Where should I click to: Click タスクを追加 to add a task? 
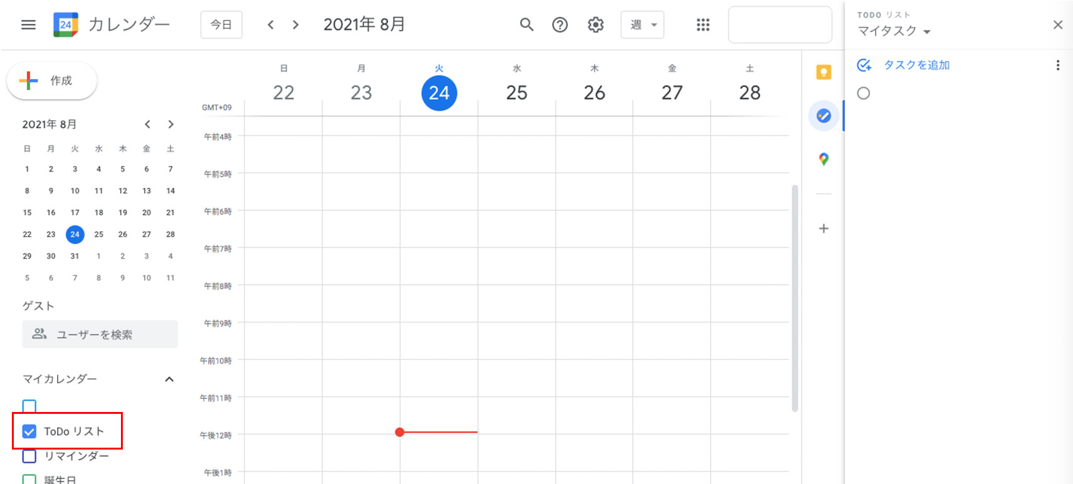tap(916, 65)
